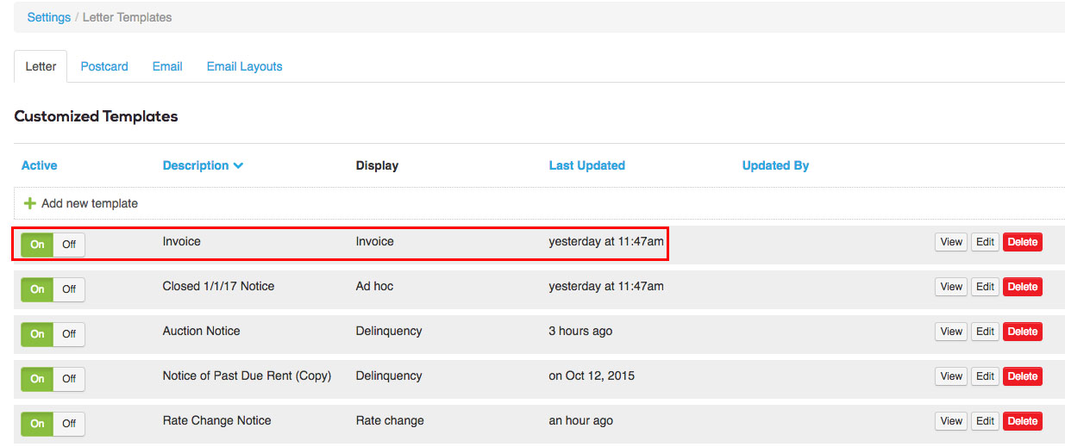
Task: View the Invoice template
Action: 951,242
